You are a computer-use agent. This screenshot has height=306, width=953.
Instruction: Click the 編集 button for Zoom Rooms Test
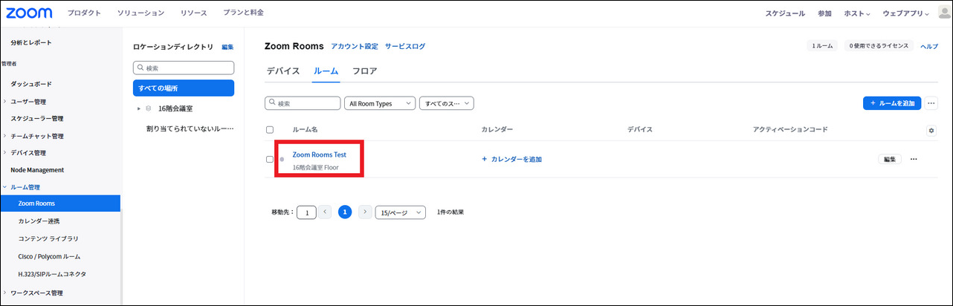point(890,159)
